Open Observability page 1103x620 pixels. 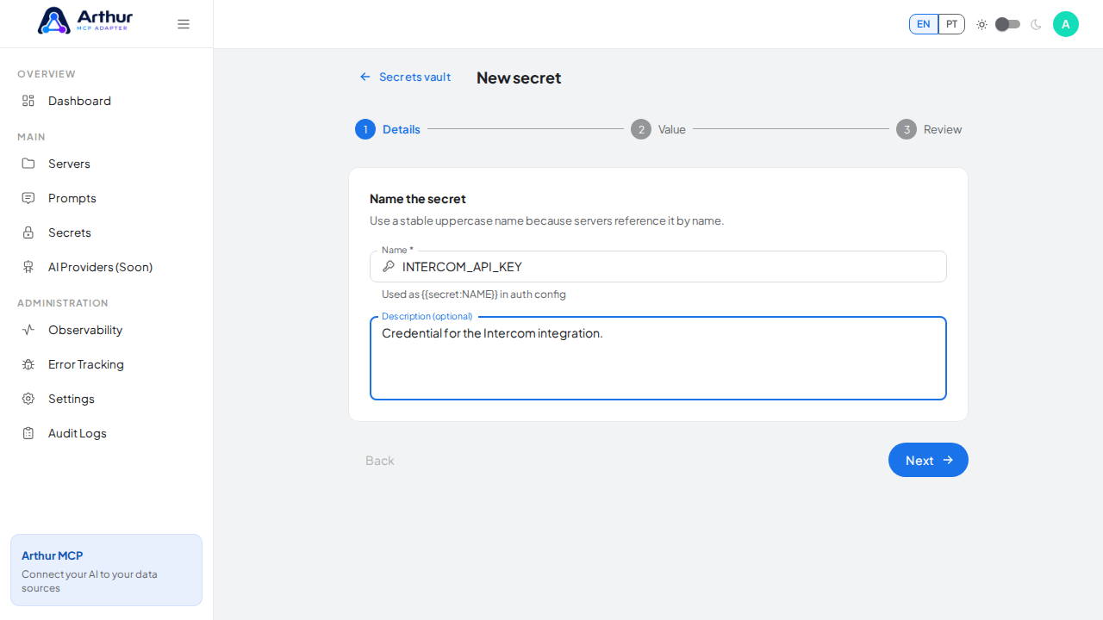click(107, 330)
